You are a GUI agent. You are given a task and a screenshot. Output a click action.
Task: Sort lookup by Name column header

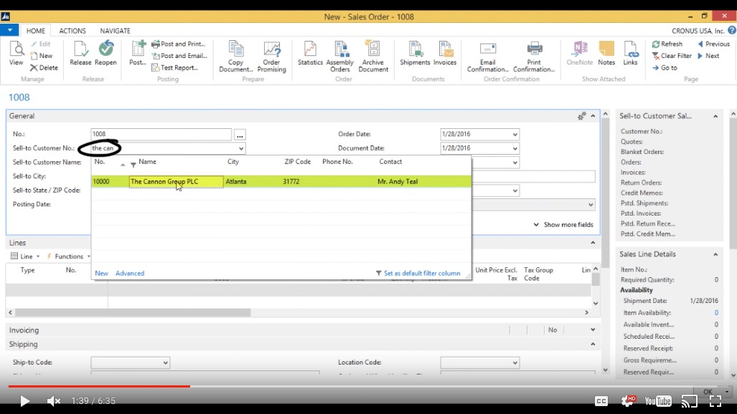(x=147, y=161)
